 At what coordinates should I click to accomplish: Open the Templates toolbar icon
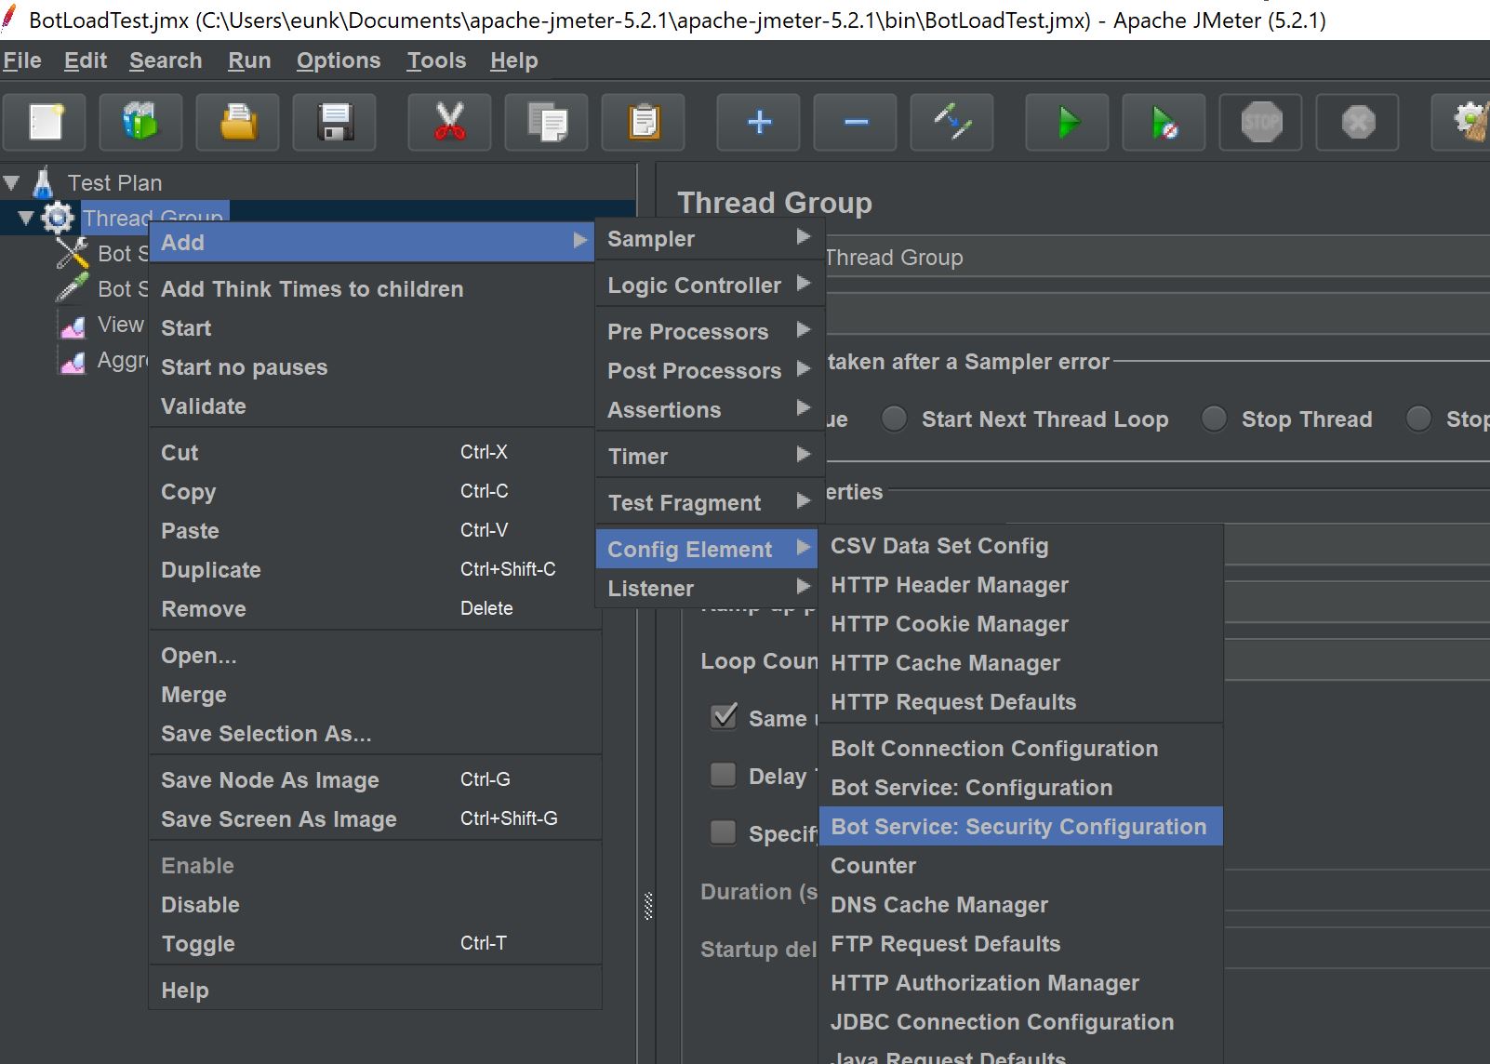pyautogui.click(x=140, y=122)
